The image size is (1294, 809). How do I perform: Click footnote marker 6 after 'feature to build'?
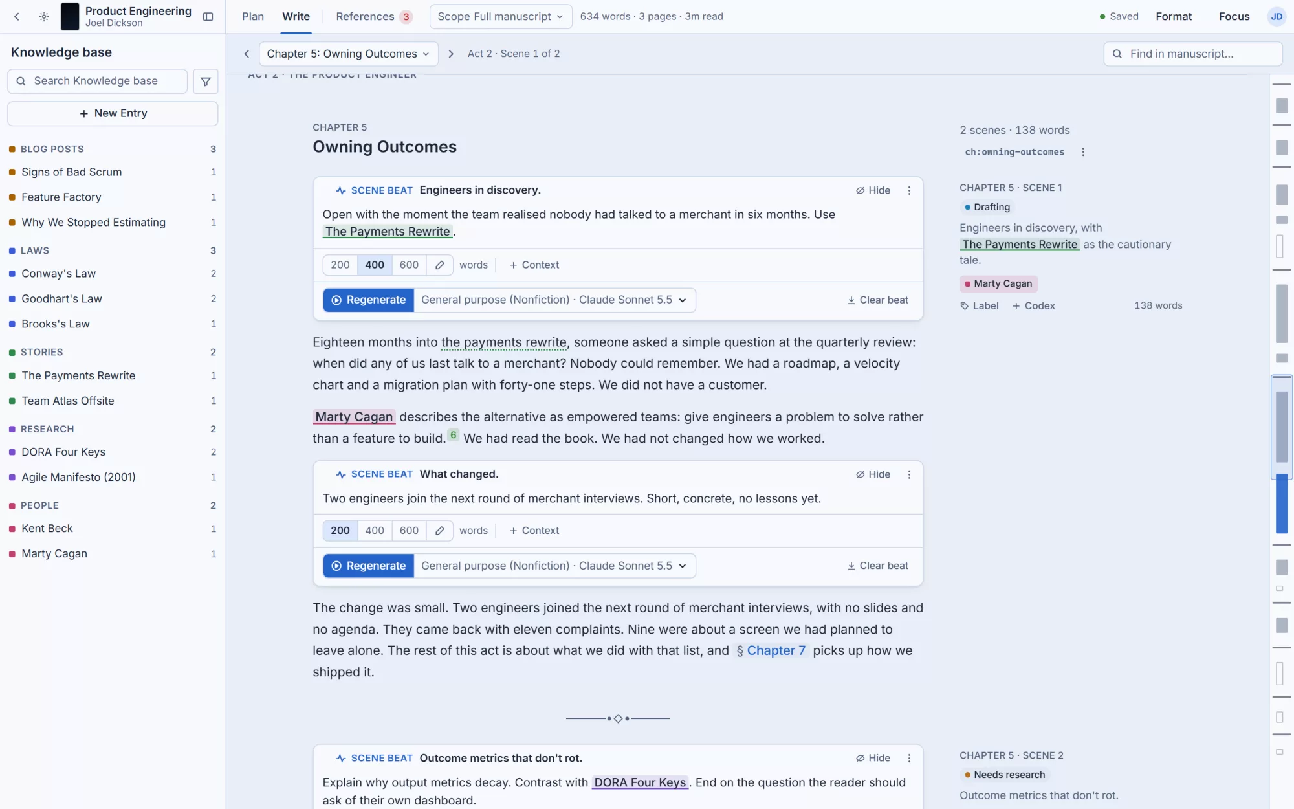tap(454, 435)
